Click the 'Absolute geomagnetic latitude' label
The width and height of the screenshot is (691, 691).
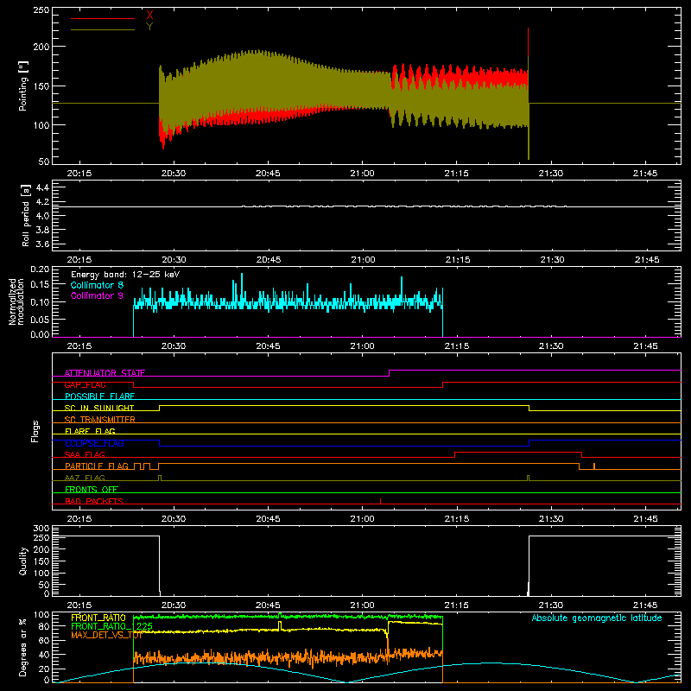[x=597, y=618]
